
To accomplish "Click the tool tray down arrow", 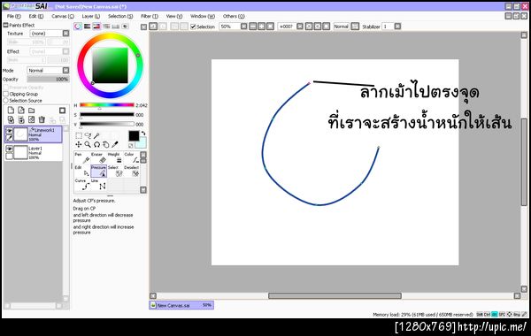I will (143, 190).
